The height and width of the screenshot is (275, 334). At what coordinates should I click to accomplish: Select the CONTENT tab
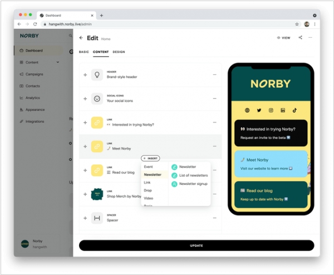click(x=101, y=52)
